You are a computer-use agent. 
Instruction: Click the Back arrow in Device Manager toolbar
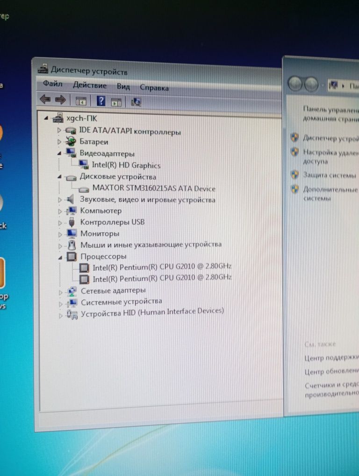click(45, 99)
